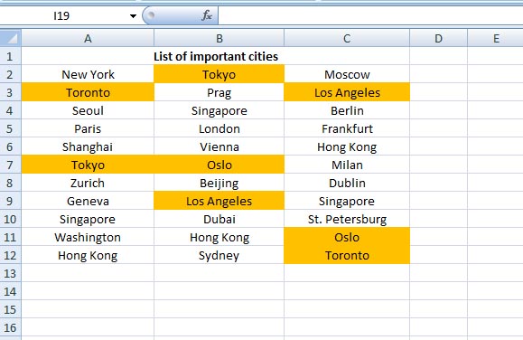The width and height of the screenshot is (523, 340).
Task: Click inside the formula bar input
Action: (x=370, y=15)
